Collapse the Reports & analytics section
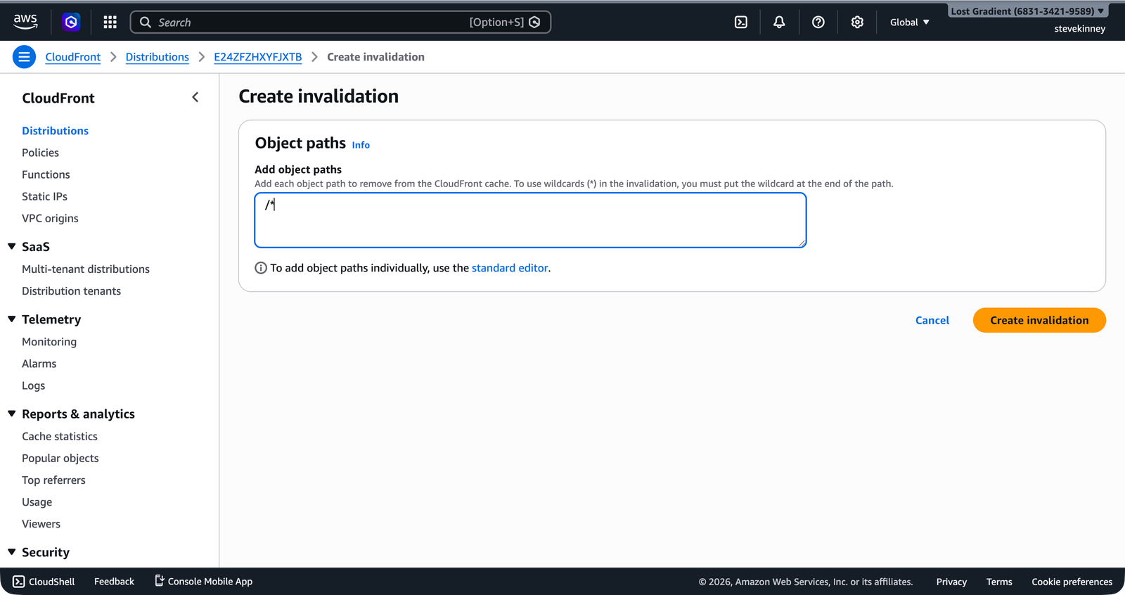 tap(12, 414)
